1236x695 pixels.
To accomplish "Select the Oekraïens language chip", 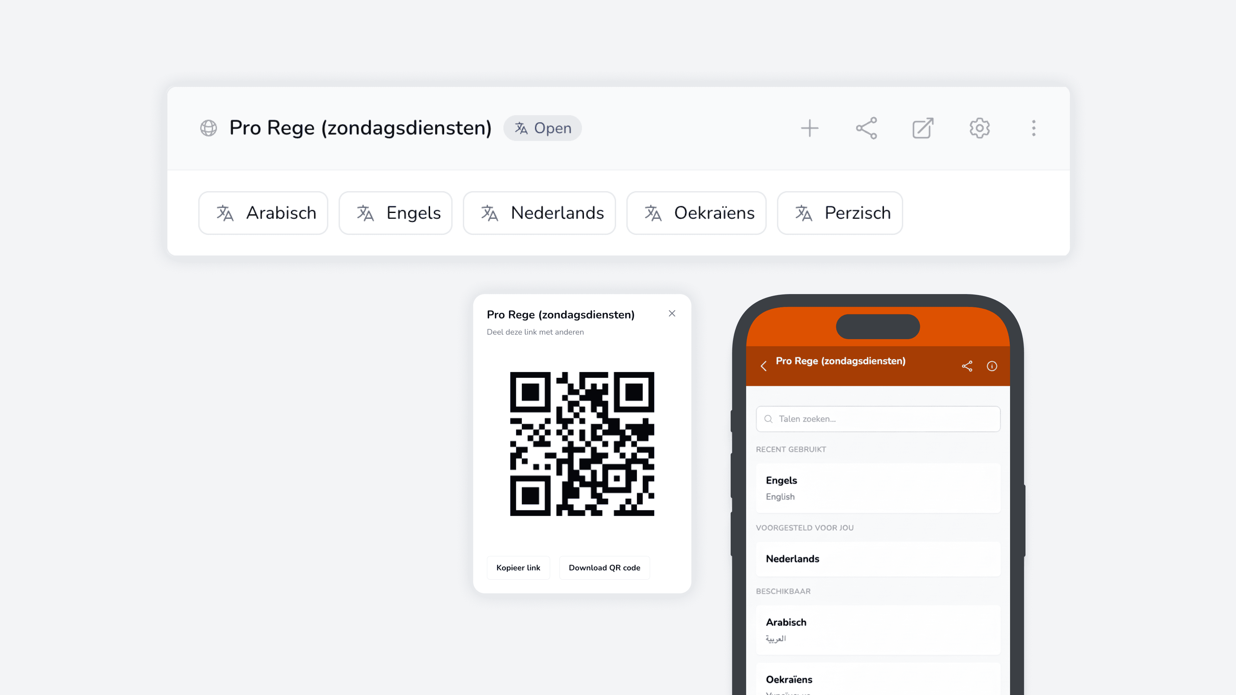I will [696, 213].
